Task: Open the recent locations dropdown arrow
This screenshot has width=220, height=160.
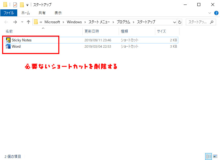Action: pos(22,22)
